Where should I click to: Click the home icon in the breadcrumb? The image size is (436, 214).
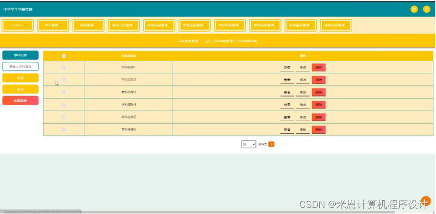[x=207, y=41]
